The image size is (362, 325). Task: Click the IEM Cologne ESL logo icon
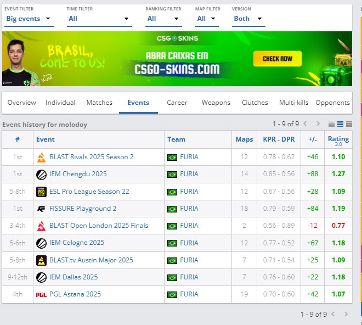pyautogui.click(x=41, y=243)
